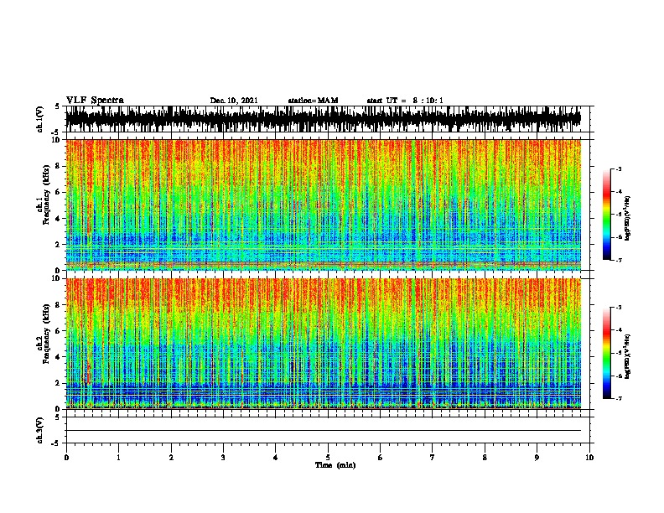The image size is (664, 513).
Task: Click the "1" tick on the time axis
Action: pos(118,458)
